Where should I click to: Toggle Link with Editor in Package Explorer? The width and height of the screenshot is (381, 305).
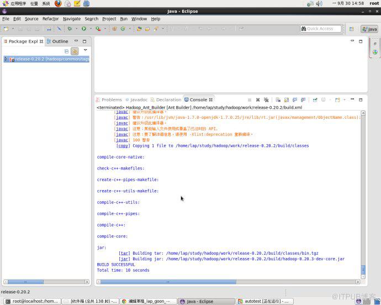[75, 51]
